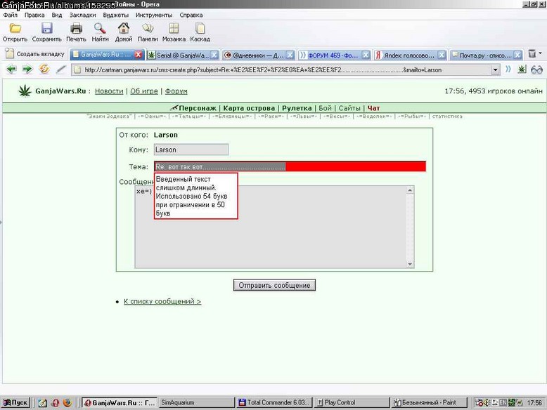Expand the address bar dropdown arrow
This screenshot has width=547, height=410.
point(496,70)
